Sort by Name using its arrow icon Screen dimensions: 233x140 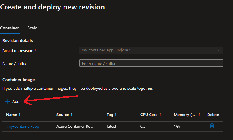click(x=20, y=115)
